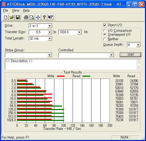Click the Description scrollbar down arrow
This screenshot has width=146, height=141.
(139, 67)
